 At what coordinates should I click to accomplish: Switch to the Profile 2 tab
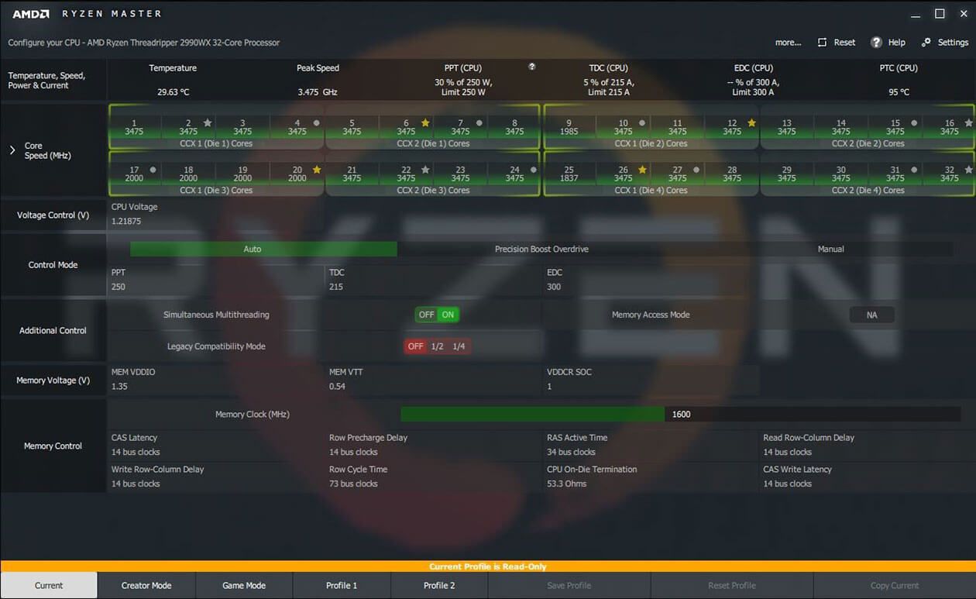(x=439, y=585)
